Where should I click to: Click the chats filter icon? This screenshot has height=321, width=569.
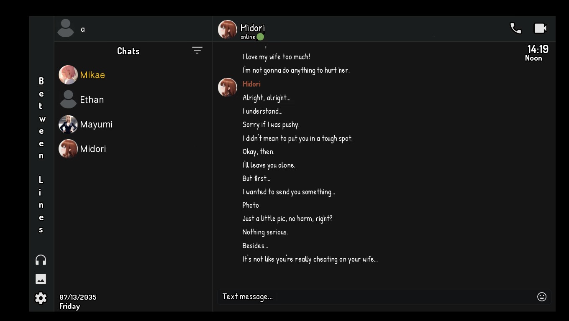197,51
